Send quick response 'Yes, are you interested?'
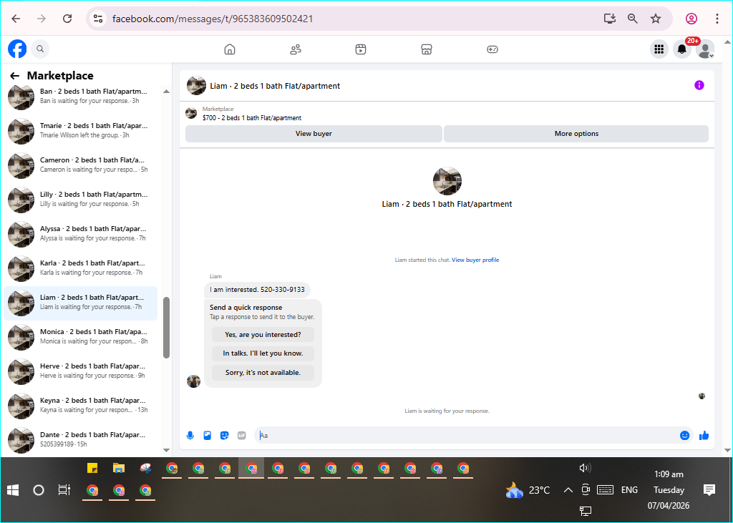733x523 pixels. (263, 335)
